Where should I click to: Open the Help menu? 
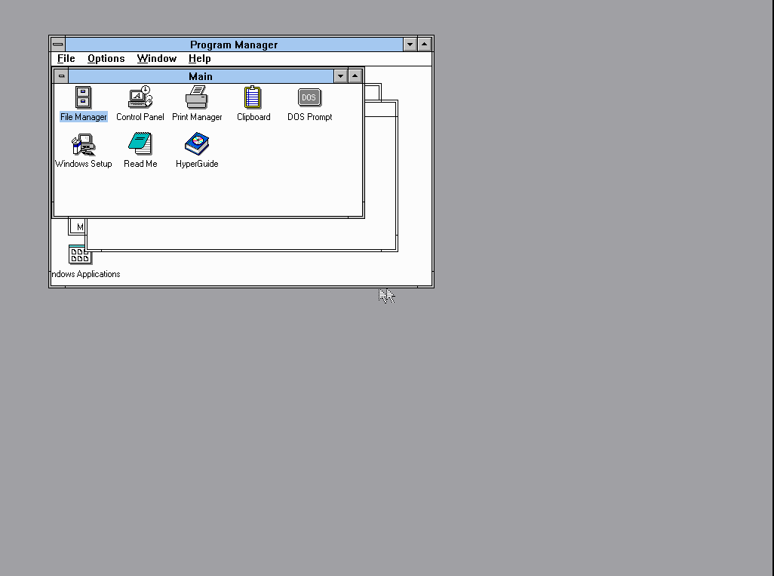click(x=199, y=58)
